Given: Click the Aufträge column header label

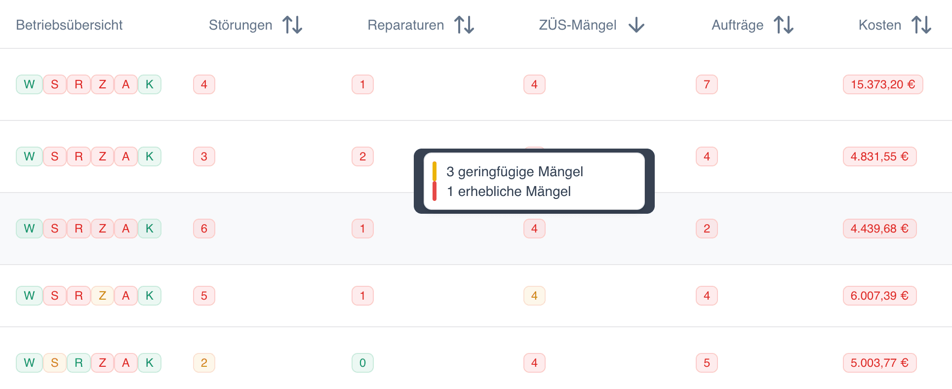Looking at the screenshot, I should [737, 25].
